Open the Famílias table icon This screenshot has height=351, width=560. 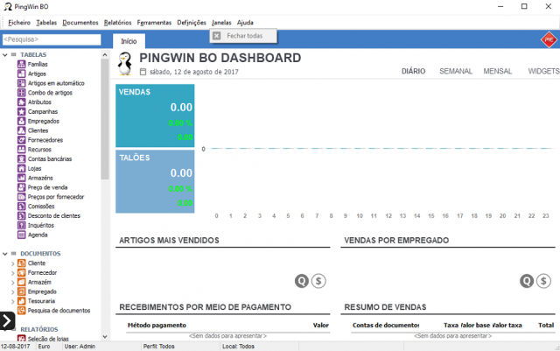point(22,65)
